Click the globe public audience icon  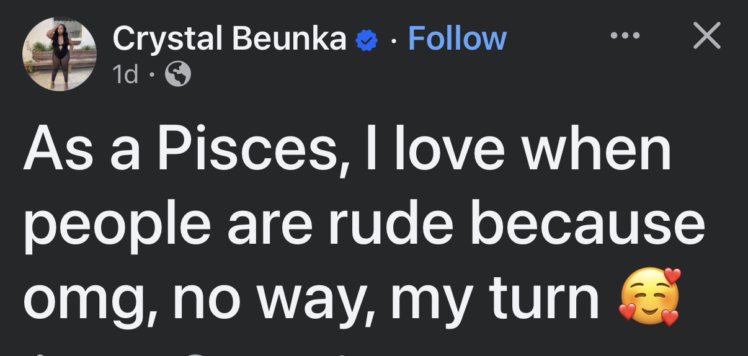tap(178, 75)
